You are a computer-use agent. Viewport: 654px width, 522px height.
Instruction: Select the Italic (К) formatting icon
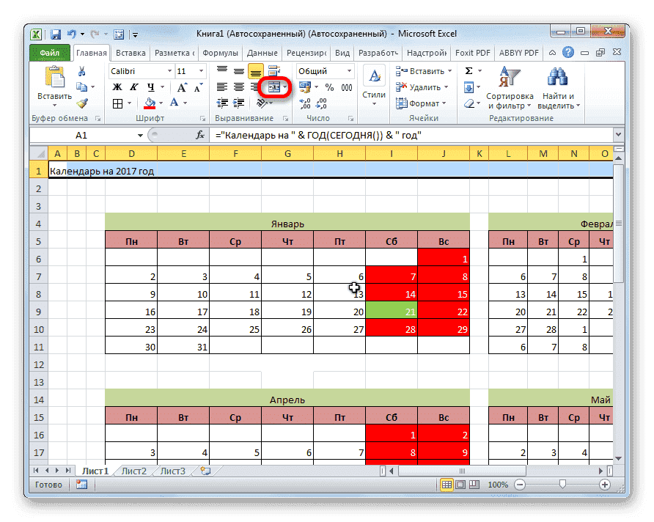click(x=133, y=87)
